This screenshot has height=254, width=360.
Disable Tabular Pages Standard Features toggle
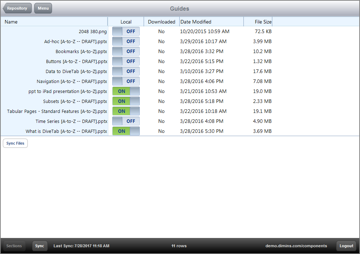pos(127,111)
